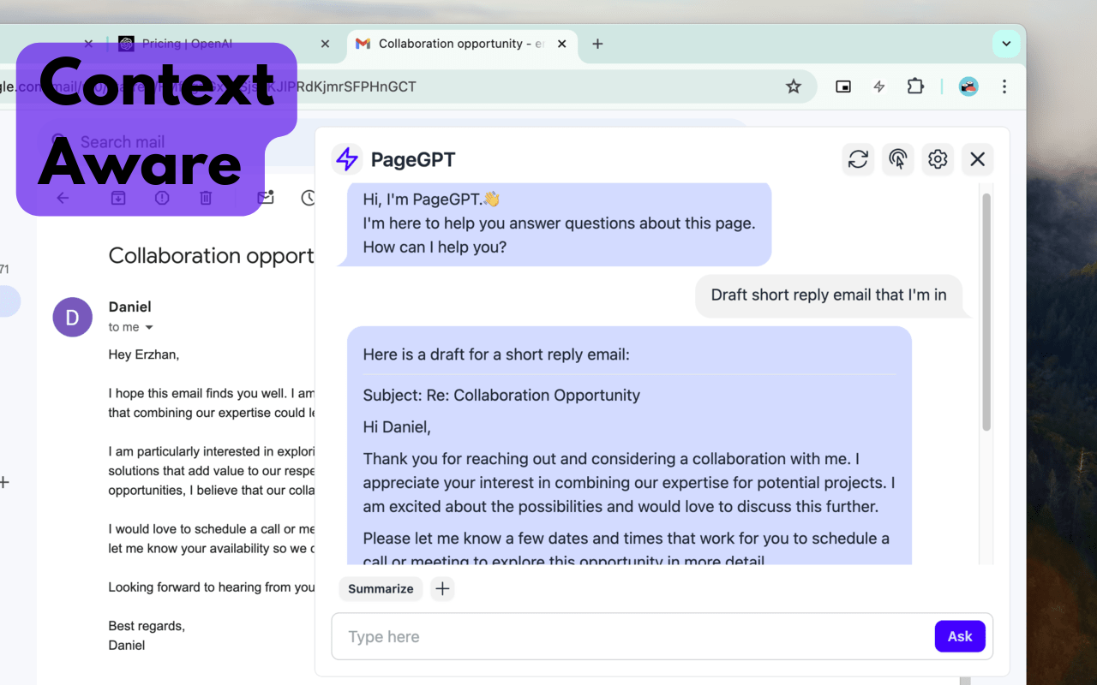The height and width of the screenshot is (685, 1097).
Task: Archive Daniel's email
Action: tap(117, 197)
